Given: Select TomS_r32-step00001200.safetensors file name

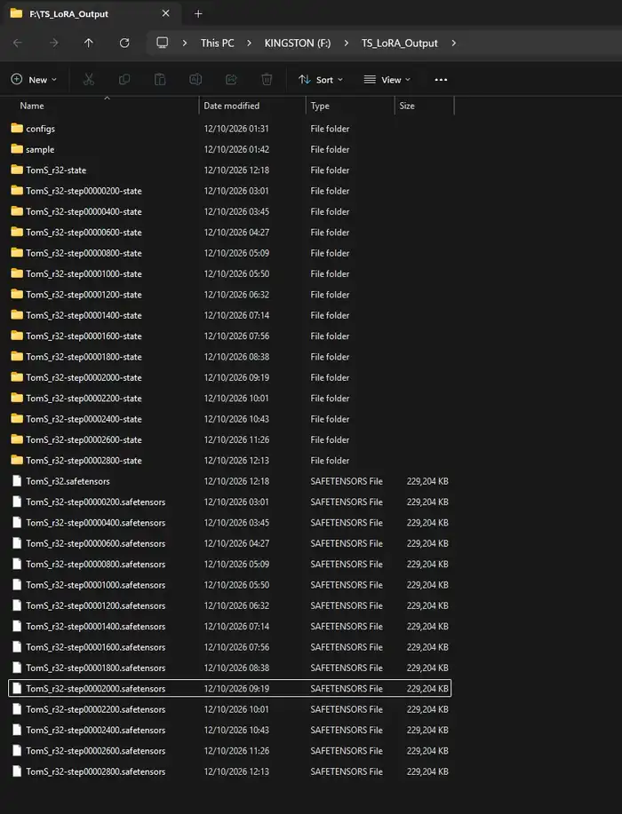Looking at the screenshot, I should click(96, 605).
